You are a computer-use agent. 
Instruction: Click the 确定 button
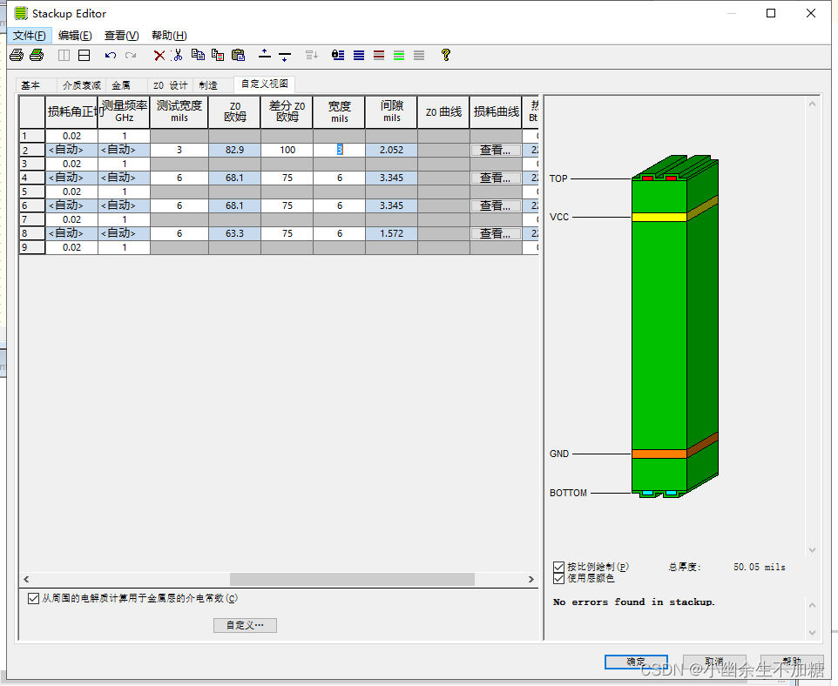pos(636,662)
